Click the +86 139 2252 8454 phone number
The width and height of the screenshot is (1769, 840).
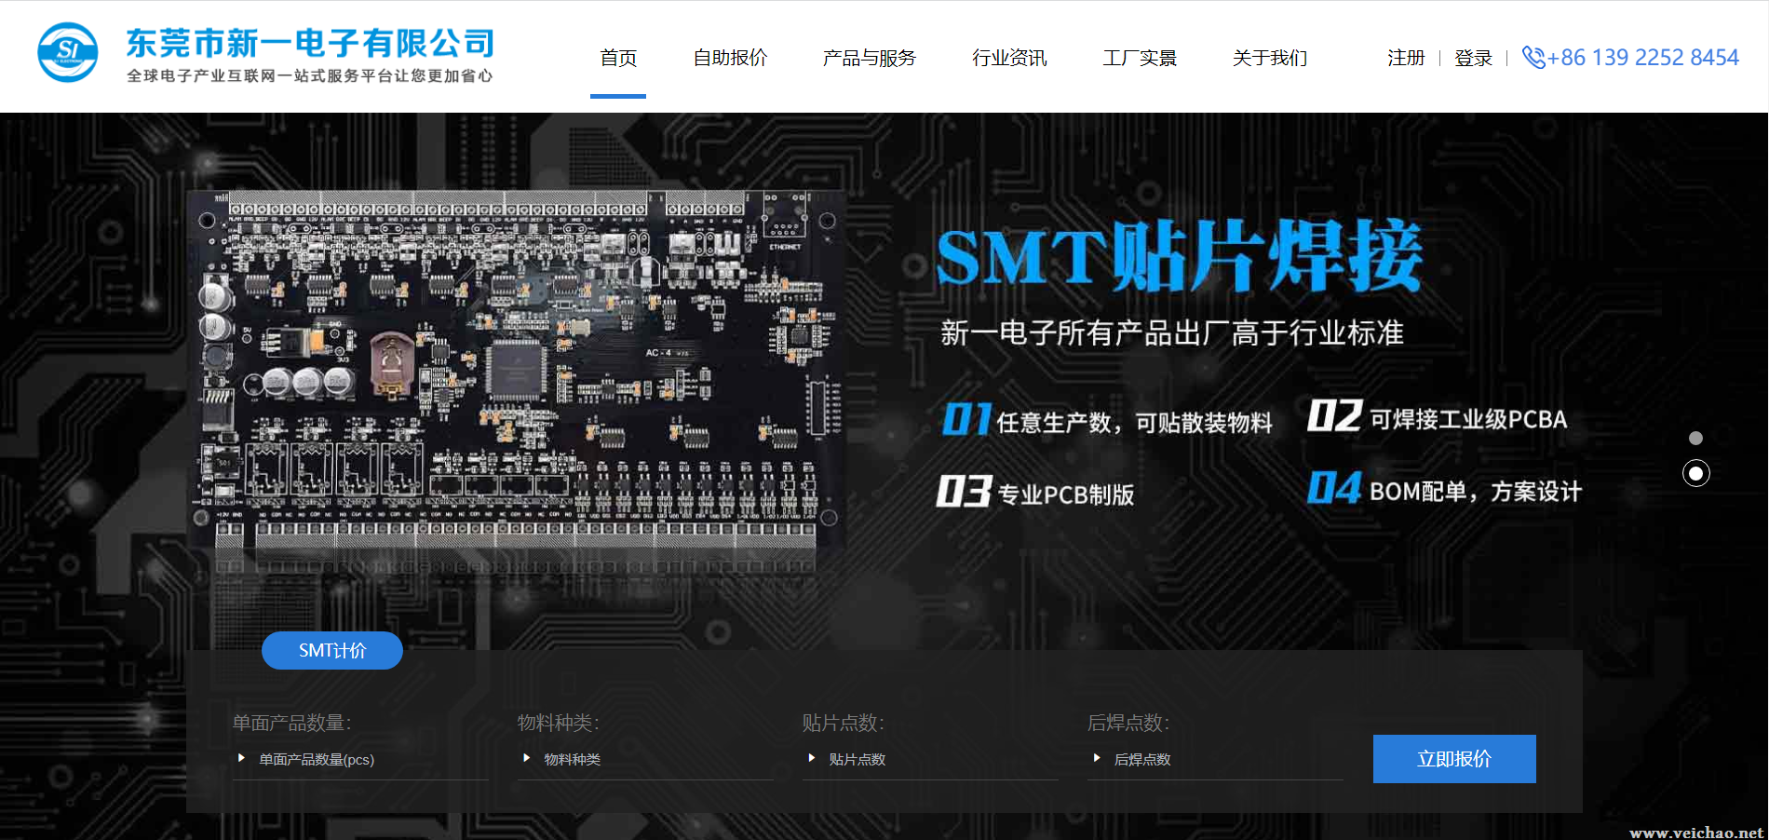pos(1643,58)
